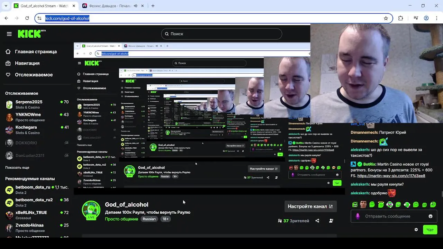Click the 37 Зрителей viewer count
Viewport: 443px width, 249px height.
tap(293, 221)
